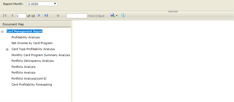Screen dimensions: 234x102
Task: Open the second Portfolio Analysis entry
Action: pyautogui.click(x=23, y=73)
